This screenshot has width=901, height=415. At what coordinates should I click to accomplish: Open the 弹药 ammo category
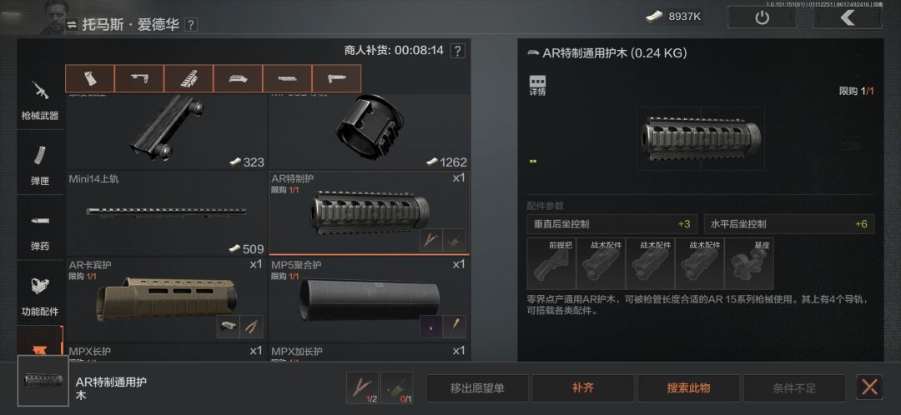click(40, 228)
